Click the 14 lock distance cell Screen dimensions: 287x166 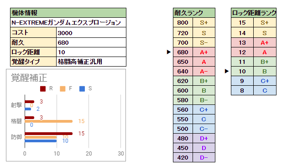pyautogui.click(x=242, y=32)
